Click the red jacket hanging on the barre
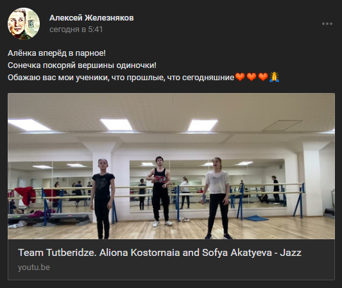The image size is (342, 288). click(x=25, y=196)
